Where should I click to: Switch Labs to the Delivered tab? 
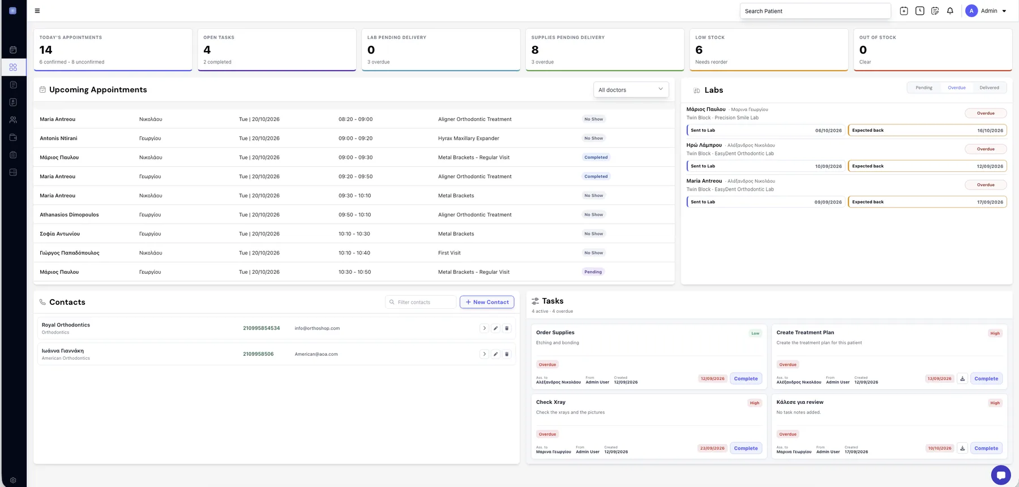(x=990, y=88)
